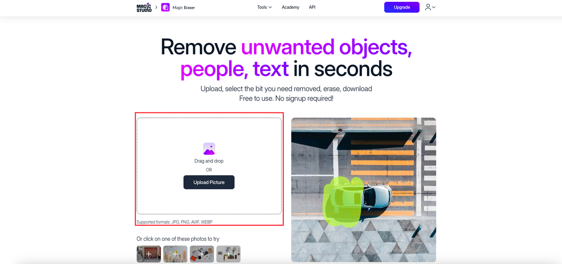Open the API menu item
This screenshot has width=562, height=264.
tap(312, 7)
